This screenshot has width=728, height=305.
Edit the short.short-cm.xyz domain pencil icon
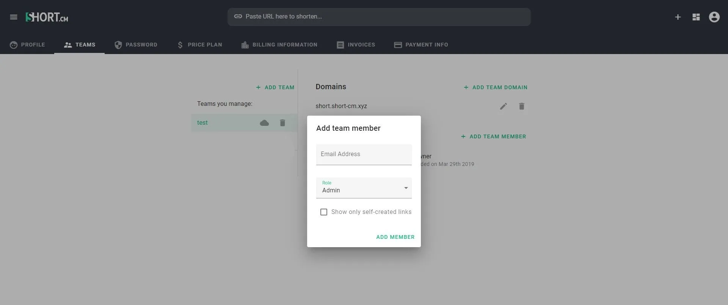(504, 106)
